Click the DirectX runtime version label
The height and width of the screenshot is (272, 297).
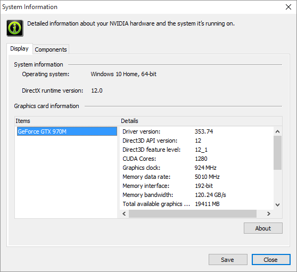click(53, 90)
